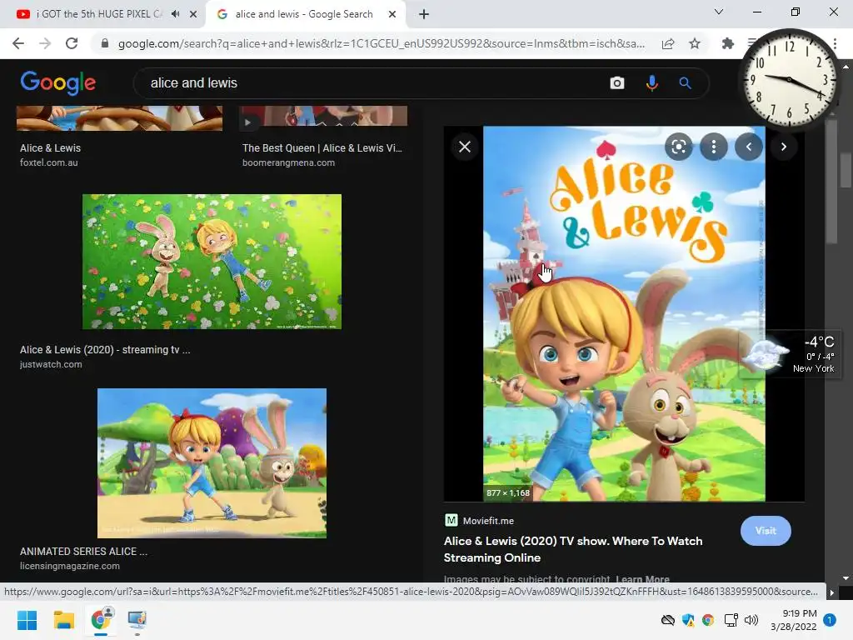Open The Best Queen boomerangmena.com result
853x640 pixels.
[322, 154]
